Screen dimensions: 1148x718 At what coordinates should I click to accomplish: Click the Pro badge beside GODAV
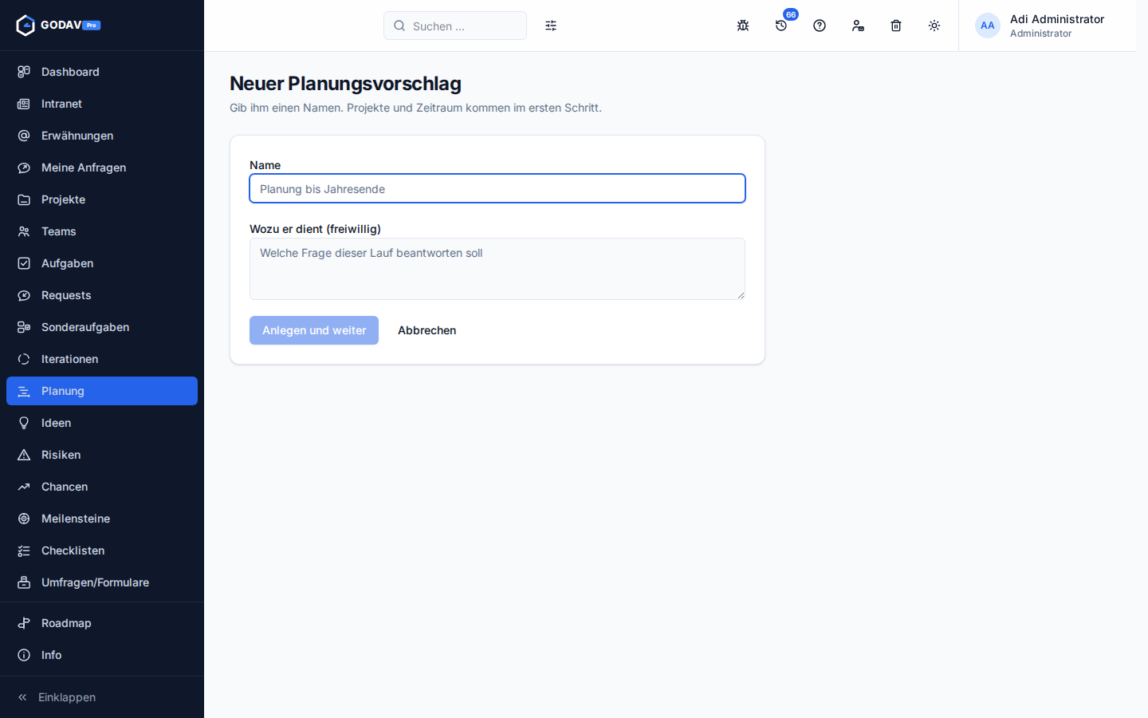click(x=92, y=26)
